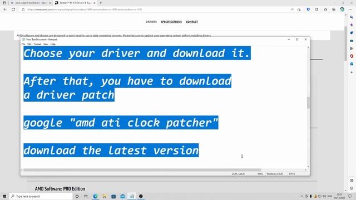
Task: Minimize the Notepad window
Action: coord(289,39)
